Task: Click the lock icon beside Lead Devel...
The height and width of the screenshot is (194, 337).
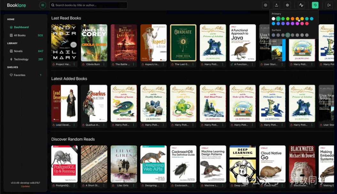Action: point(54,125)
